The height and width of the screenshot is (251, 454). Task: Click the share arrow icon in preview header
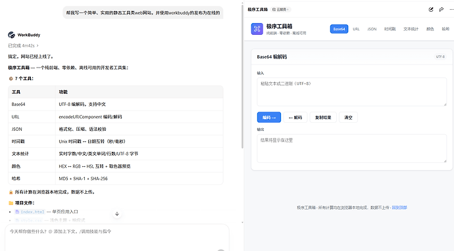pyautogui.click(x=441, y=10)
